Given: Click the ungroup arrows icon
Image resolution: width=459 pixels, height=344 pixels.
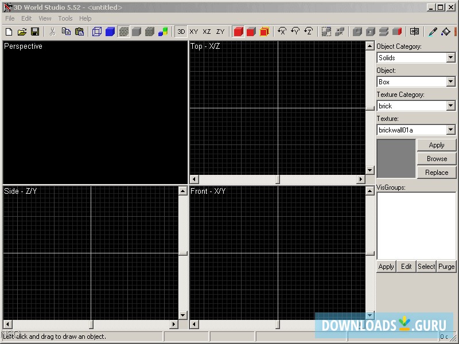Looking at the screenshot, I should [x=340, y=32].
